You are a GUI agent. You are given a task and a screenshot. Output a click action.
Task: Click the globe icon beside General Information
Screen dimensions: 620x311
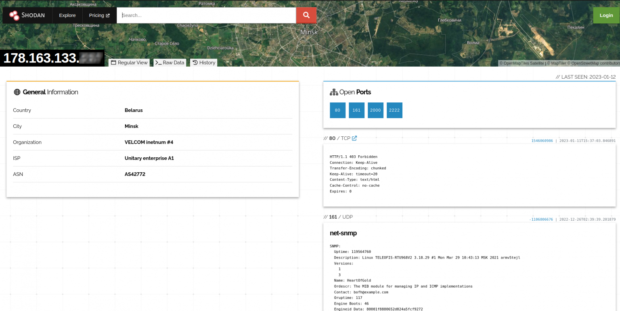click(17, 92)
